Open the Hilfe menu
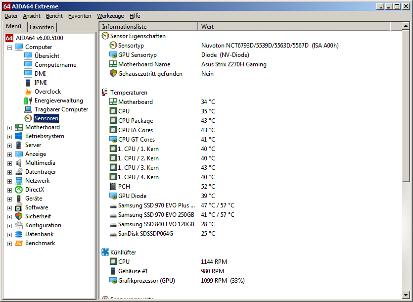This screenshot has width=413, height=302. click(135, 16)
